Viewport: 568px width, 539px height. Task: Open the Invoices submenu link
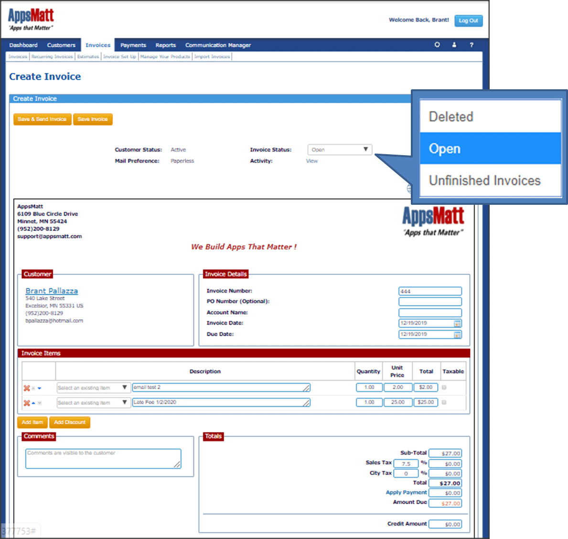(18, 56)
